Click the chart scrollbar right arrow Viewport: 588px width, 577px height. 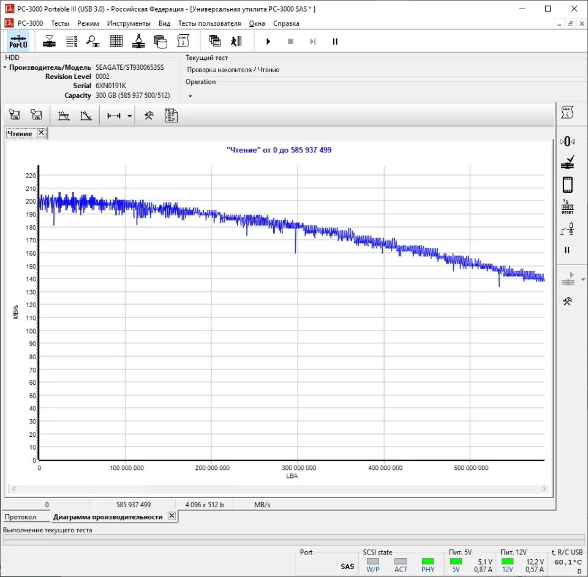tap(545, 488)
